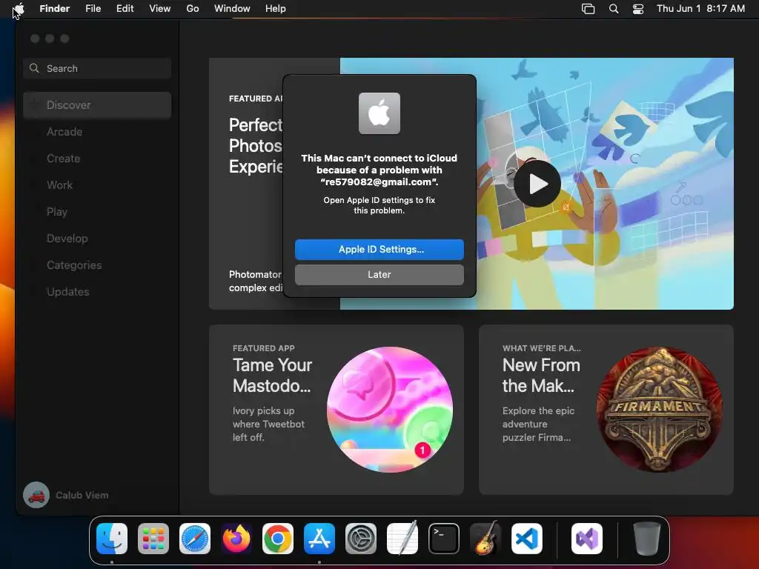
Task: Click the App Store Search field
Action: 97,68
